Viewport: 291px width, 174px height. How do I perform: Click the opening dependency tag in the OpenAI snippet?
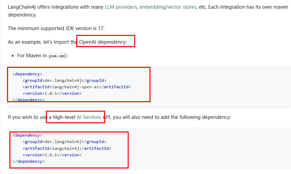(28, 74)
